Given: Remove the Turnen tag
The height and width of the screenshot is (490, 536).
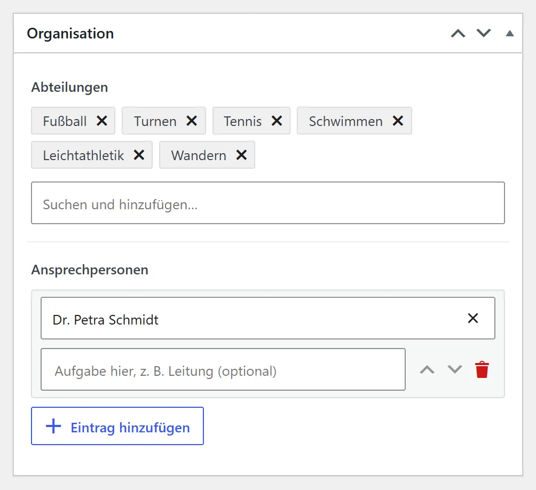Looking at the screenshot, I should pos(192,121).
